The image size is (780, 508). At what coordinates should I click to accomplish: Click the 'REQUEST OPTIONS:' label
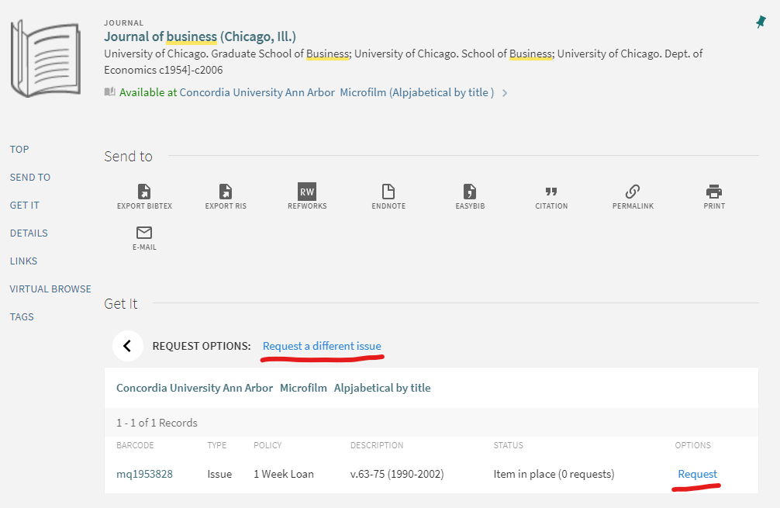[202, 346]
